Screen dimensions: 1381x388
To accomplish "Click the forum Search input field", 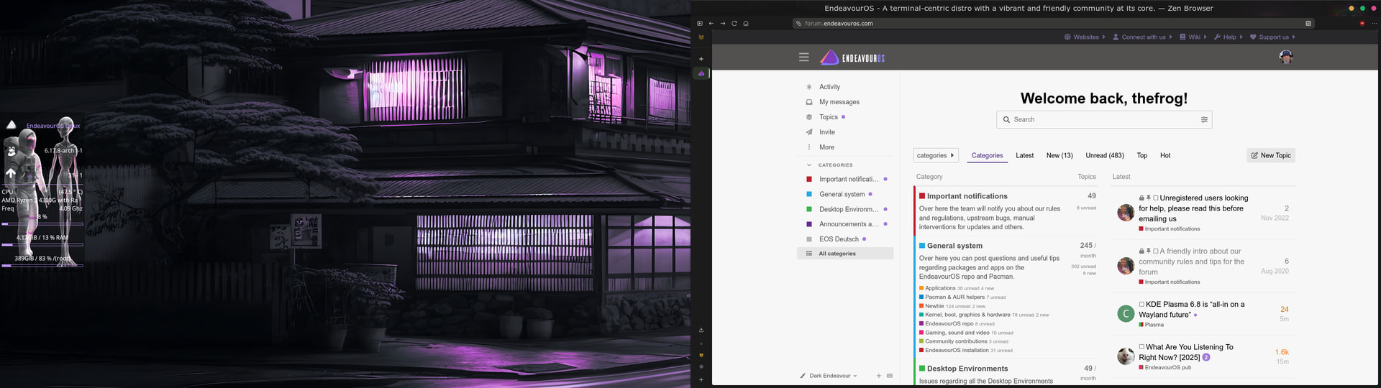I will click(x=1100, y=120).
